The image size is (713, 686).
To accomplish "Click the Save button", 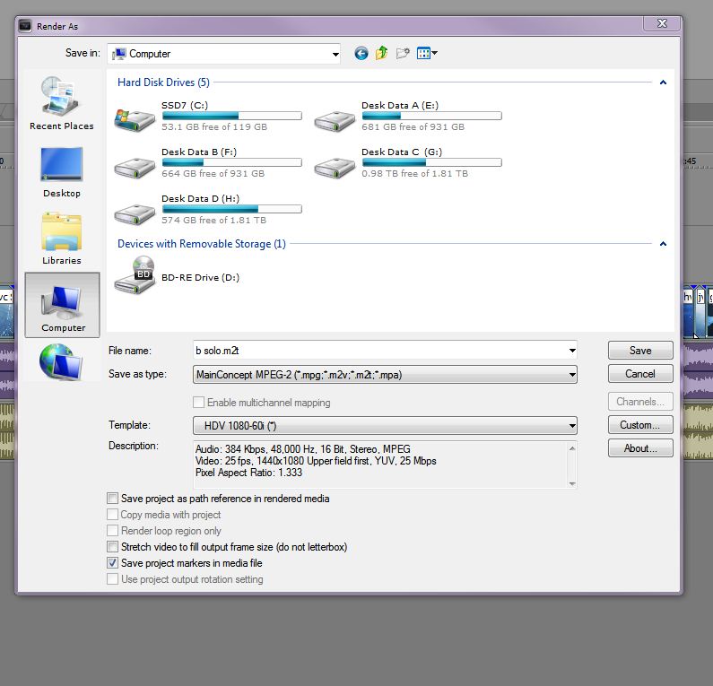I will point(639,351).
